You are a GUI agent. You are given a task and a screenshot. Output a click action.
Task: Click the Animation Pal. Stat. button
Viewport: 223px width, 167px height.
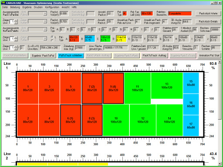pyautogui.click(x=209, y=56)
